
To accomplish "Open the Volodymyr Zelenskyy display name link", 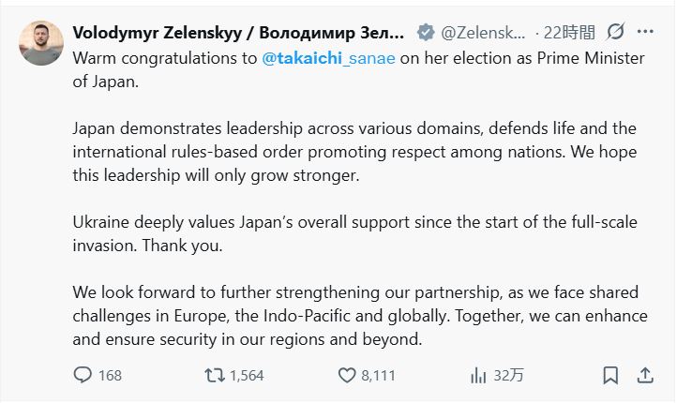I will (238, 32).
